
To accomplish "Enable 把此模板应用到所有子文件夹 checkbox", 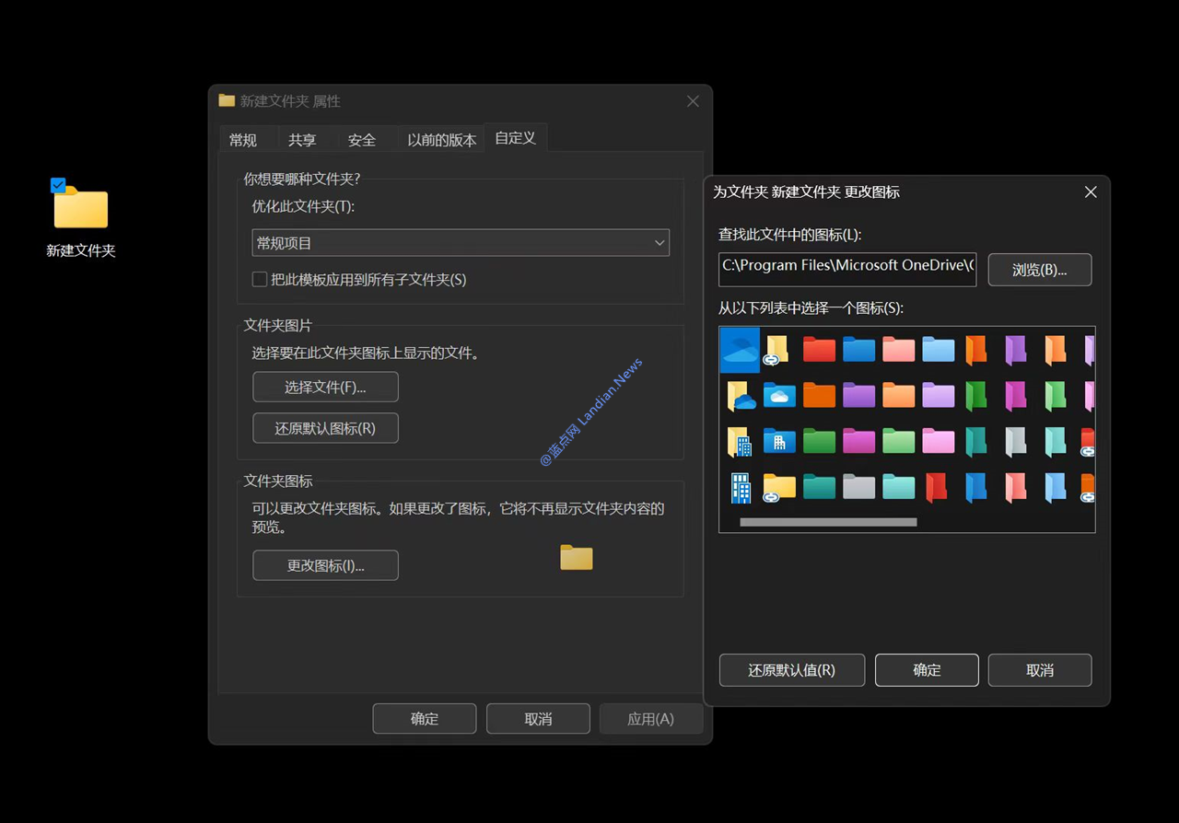I will click(x=260, y=279).
